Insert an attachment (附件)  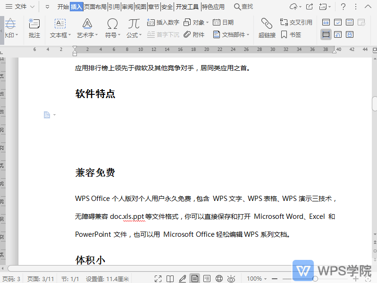pos(194,34)
